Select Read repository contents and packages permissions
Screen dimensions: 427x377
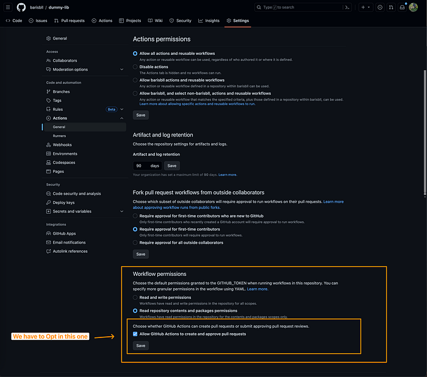point(135,311)
